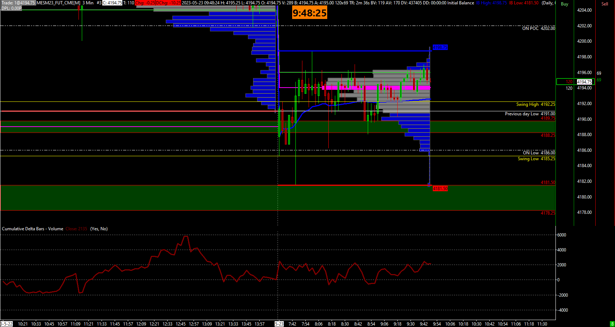Click the red 4178.25 zone price label

click(548, 213)
